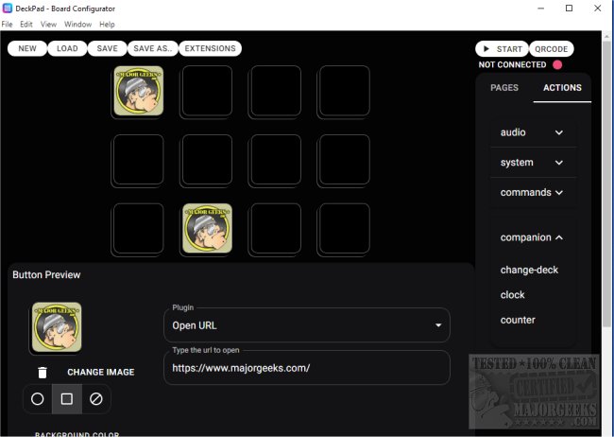Click the Button Preview MajorGeeks image
The width and height of the screenshot is (614, 437).
pos(57,326)
